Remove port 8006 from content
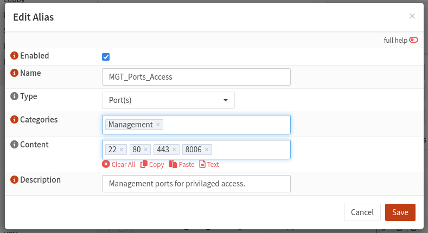The width and height of the screenshot is (428, 233). point(207,150)
